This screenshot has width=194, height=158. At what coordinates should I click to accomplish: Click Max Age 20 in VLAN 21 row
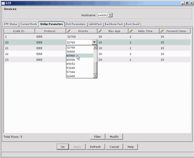pos(100,48)
